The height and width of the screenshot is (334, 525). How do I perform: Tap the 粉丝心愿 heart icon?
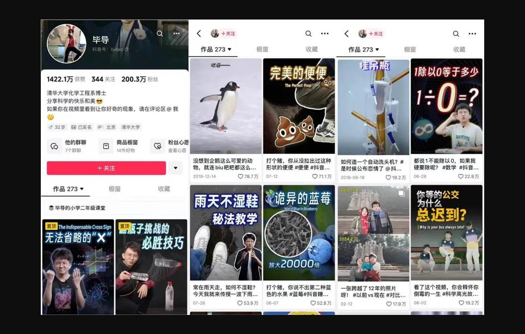tap(157, 146)
